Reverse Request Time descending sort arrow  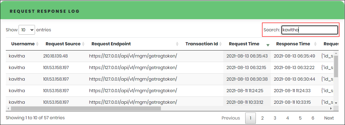coord(268,45)
